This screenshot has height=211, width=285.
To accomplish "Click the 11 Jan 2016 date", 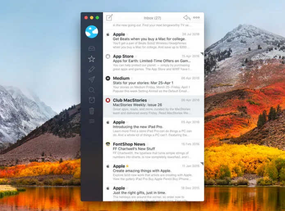I will [191, 166].
